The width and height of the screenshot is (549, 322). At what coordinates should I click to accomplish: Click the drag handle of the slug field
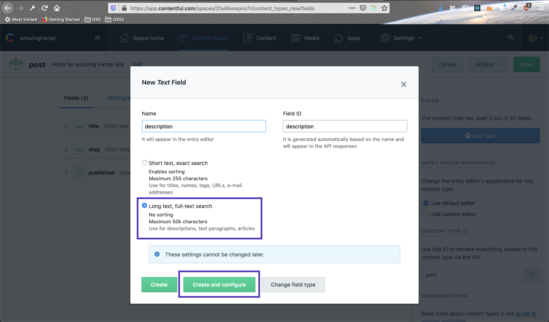66,149
